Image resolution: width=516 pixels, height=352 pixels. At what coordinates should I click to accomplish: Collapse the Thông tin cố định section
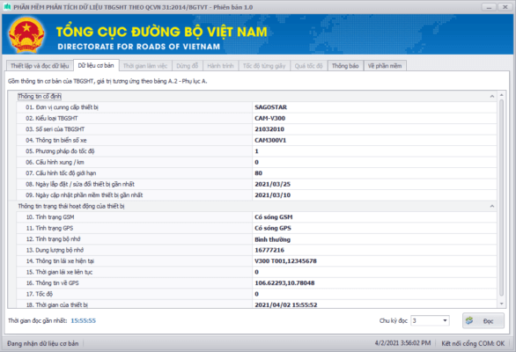point(491,97)
